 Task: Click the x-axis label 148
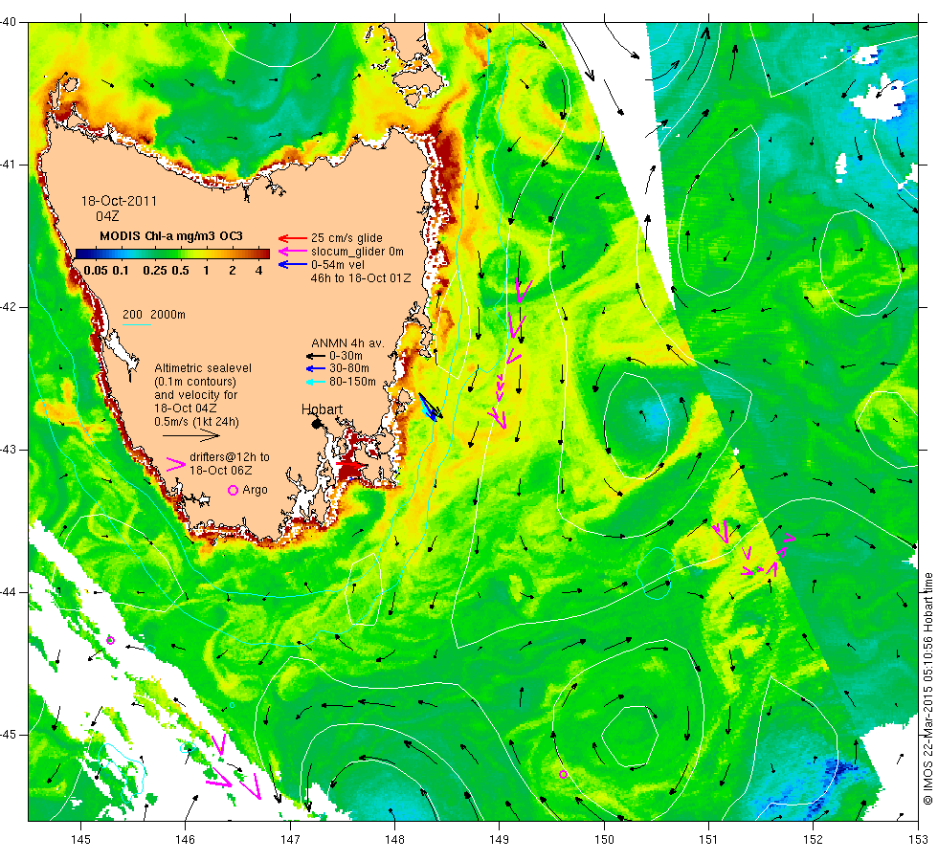(x=394, y=840)
